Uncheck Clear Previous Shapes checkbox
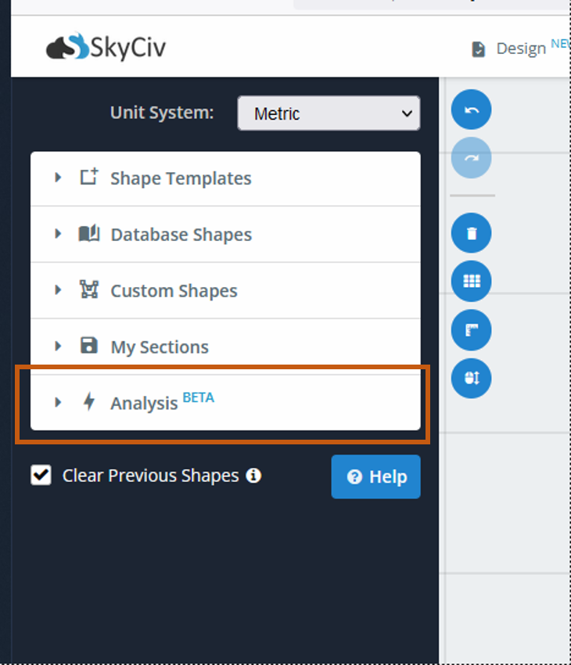571x665 pixels. (x=41, y=475)
